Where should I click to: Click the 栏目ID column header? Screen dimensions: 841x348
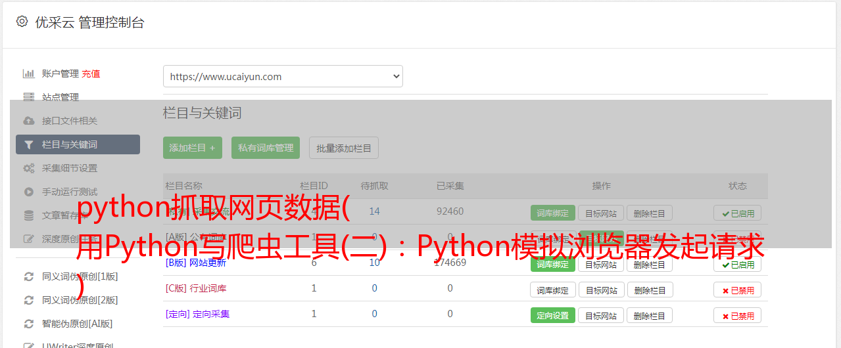(x=314, y=186)
